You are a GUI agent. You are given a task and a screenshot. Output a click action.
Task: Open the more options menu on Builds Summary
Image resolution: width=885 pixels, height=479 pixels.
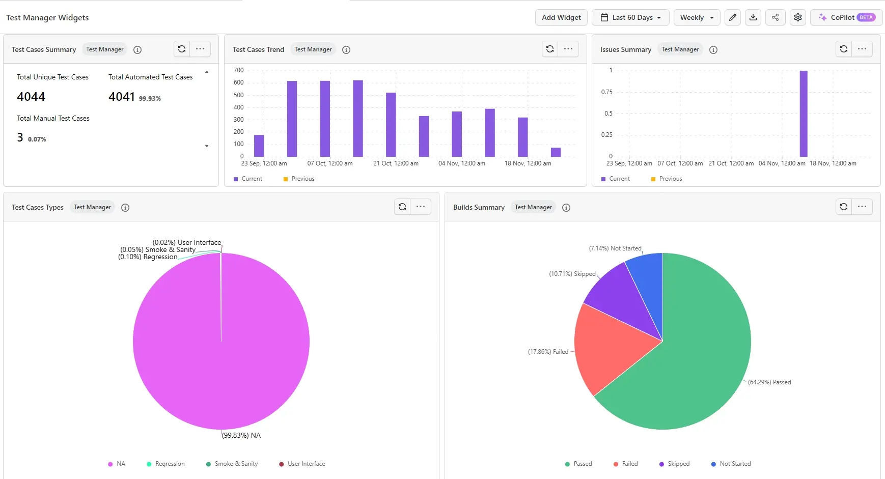862,207
